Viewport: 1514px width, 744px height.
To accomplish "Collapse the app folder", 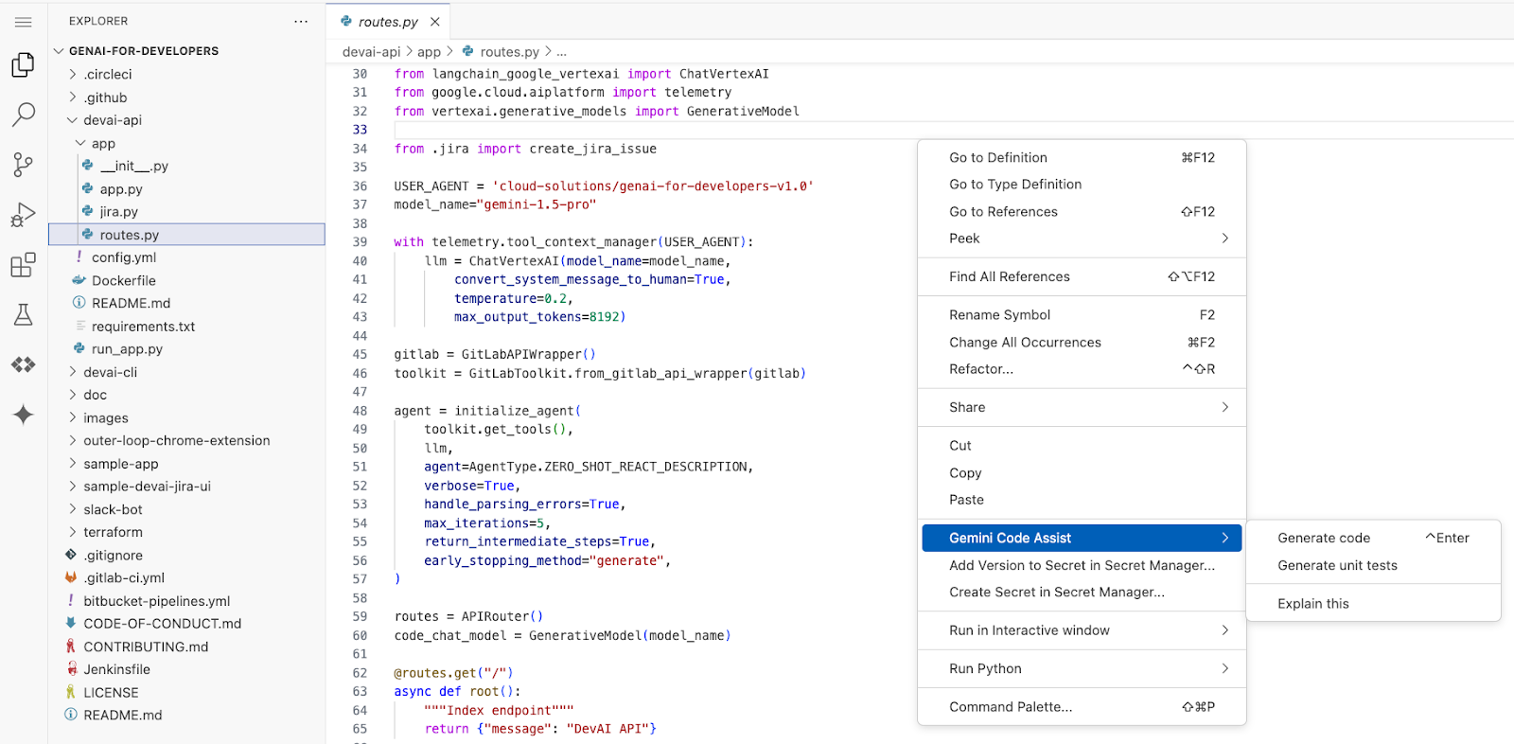I will pos(186,144).
